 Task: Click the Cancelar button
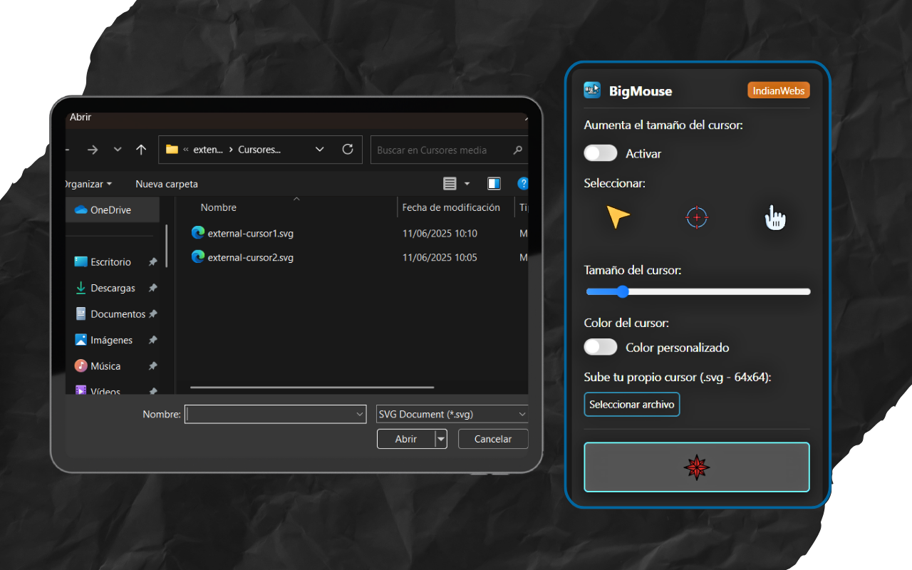[x=493, y=439]
